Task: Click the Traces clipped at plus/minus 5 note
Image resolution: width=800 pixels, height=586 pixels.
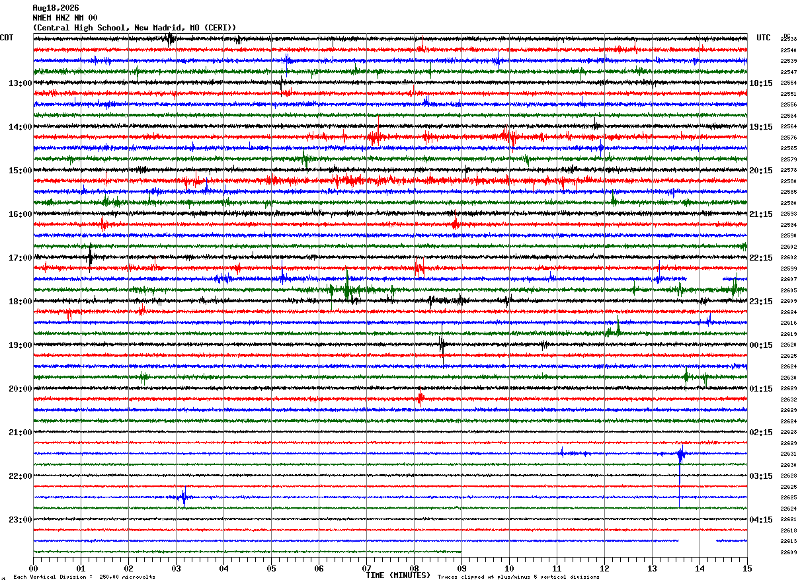Action: (518, 577)
